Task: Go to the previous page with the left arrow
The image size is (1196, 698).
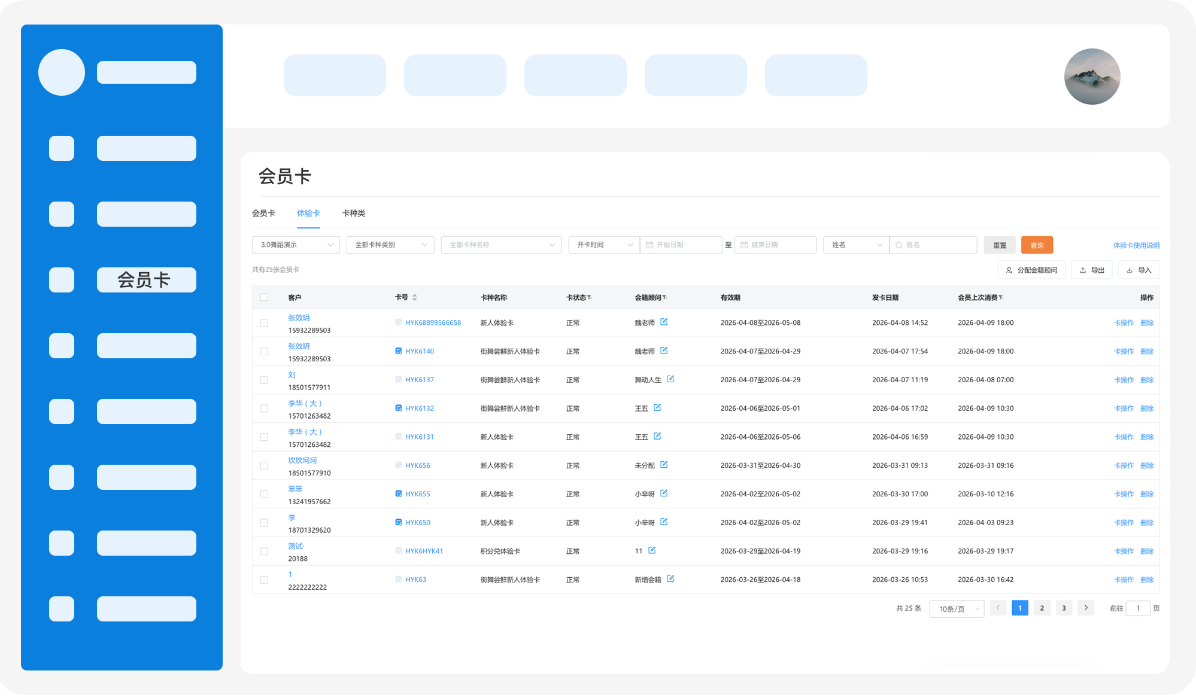Action: tap(998, 608)
